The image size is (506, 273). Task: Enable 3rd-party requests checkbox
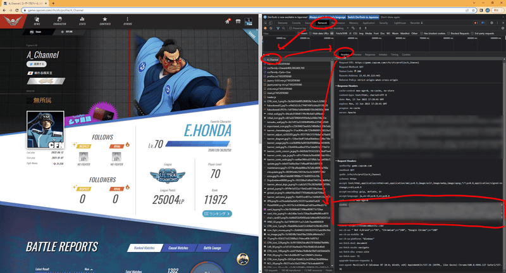click(472, 34)
